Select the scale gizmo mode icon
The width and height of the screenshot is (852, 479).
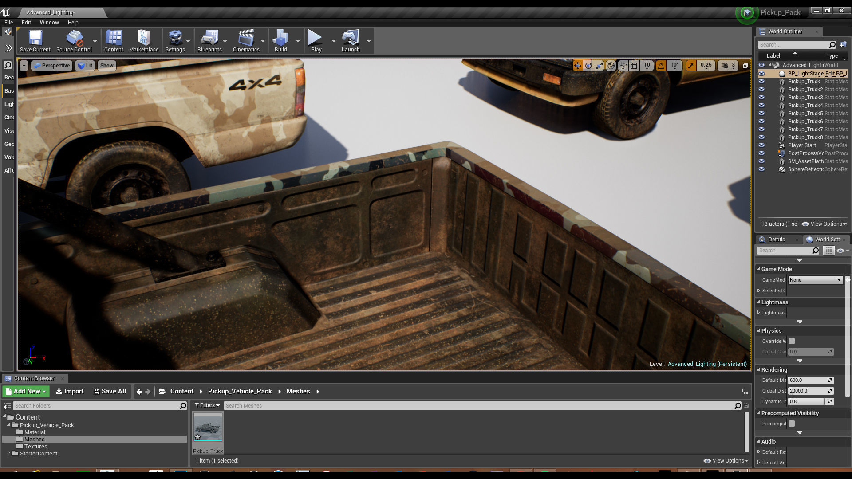point(600,66)
